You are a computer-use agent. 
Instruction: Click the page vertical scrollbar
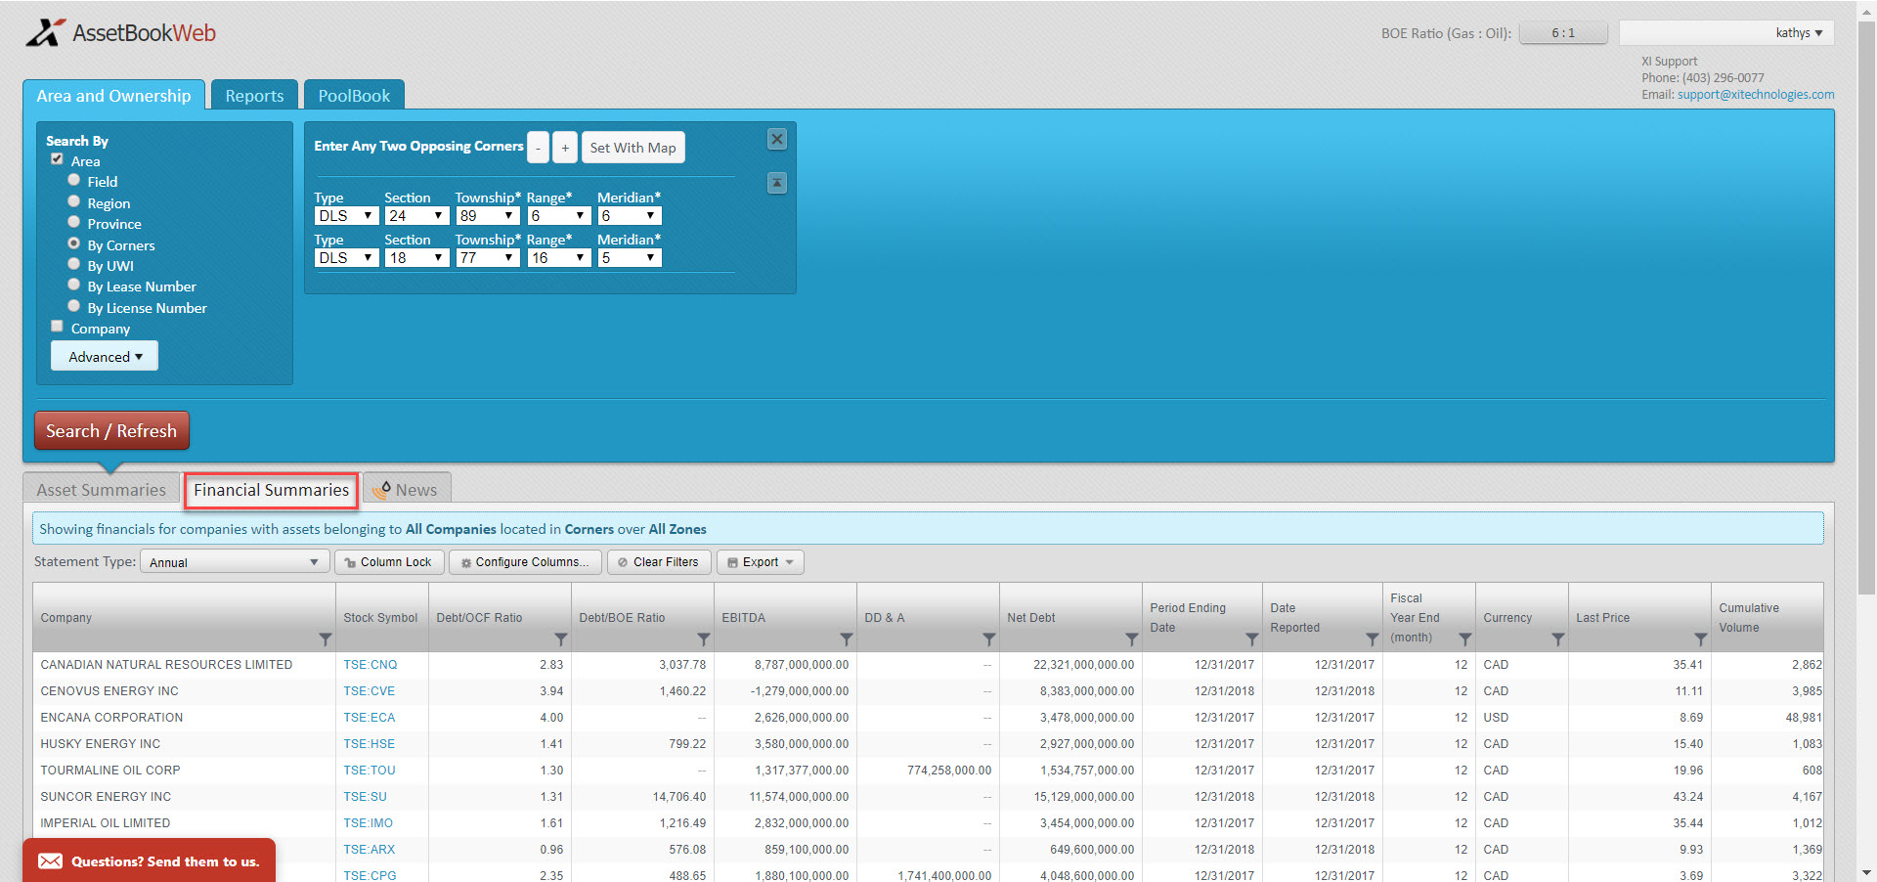pos(1866,308)
